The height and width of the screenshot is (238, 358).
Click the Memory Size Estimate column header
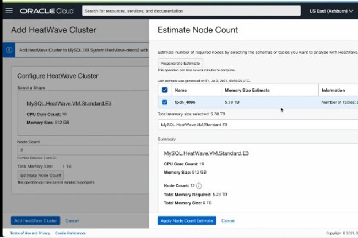247,90
